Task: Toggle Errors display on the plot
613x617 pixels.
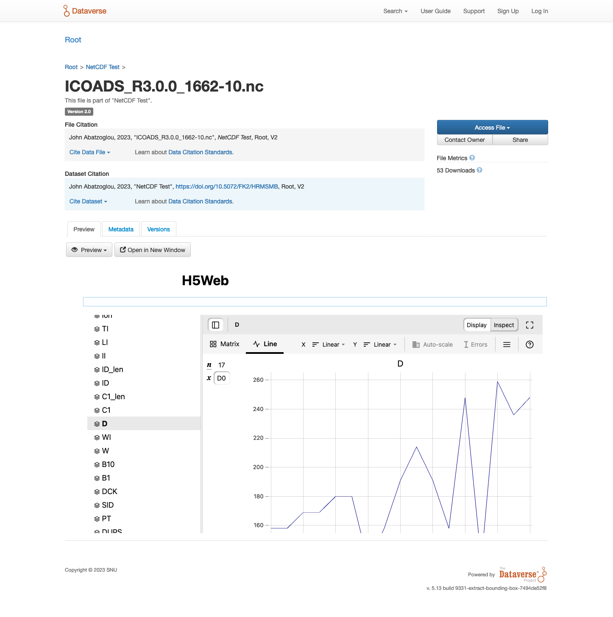Action: click(475, 345)
